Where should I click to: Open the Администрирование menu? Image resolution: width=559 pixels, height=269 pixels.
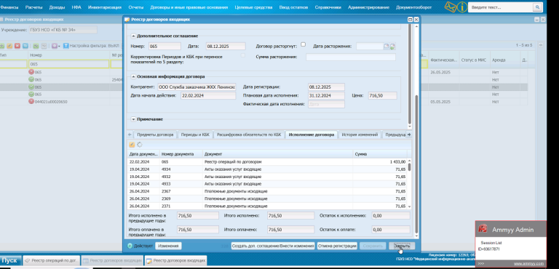click(x=368, y=7)
